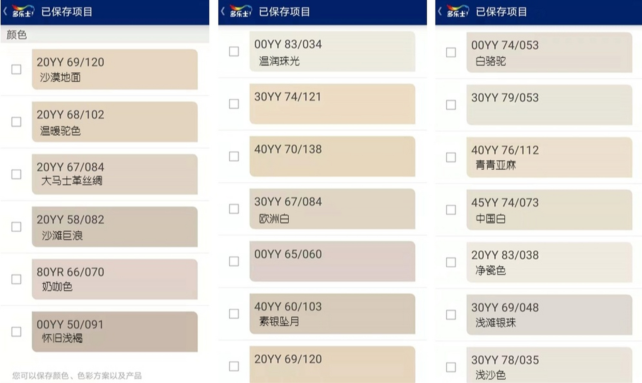Check the box for 20YY 68/102 温暖驼色

[x=16, y=122]
